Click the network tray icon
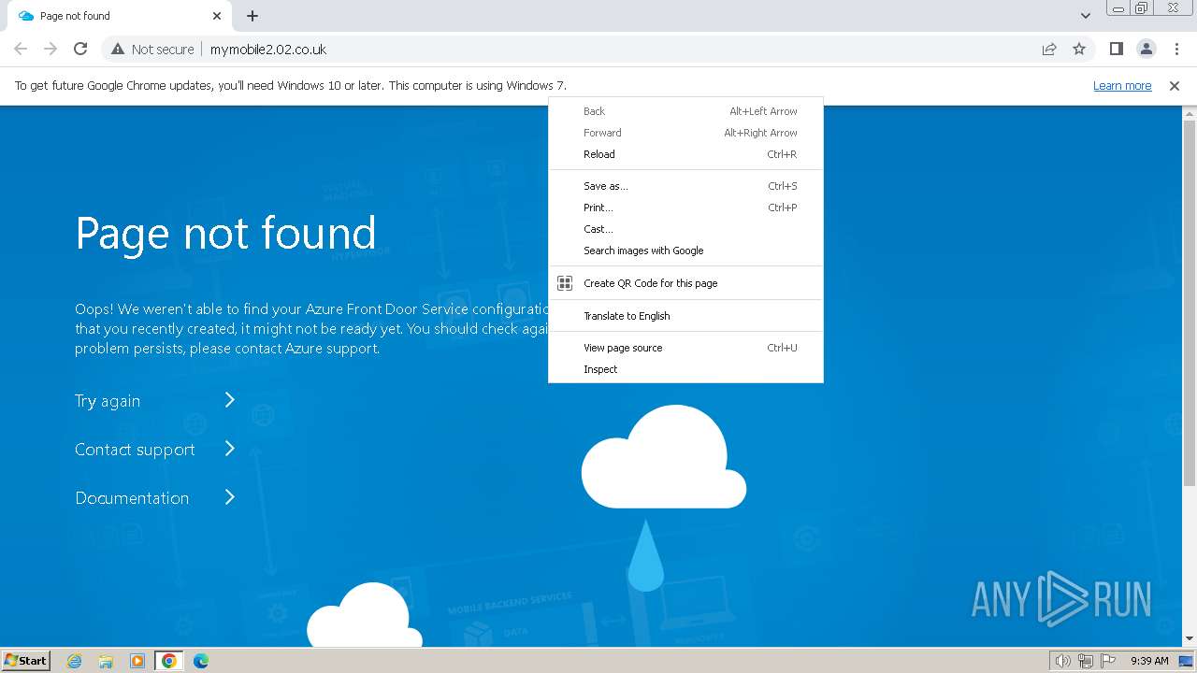Image resolution: width=1197 pixels, height=673 pixels. [1085, 661]
